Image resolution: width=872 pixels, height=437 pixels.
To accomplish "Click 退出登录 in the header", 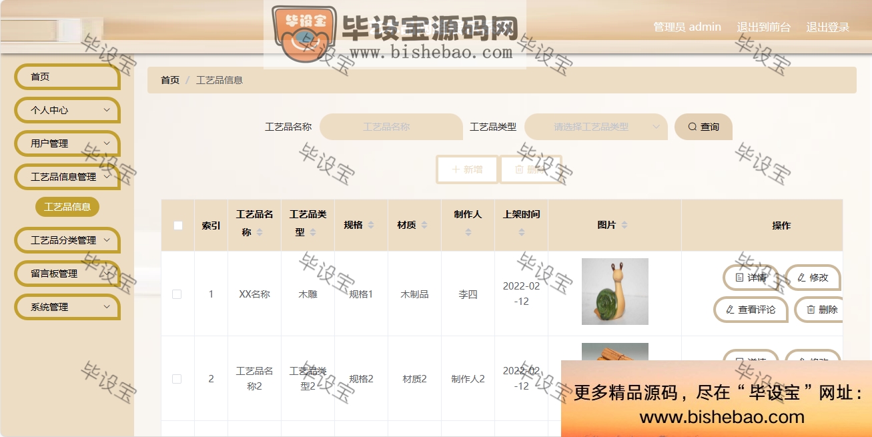I will [828, 27].
